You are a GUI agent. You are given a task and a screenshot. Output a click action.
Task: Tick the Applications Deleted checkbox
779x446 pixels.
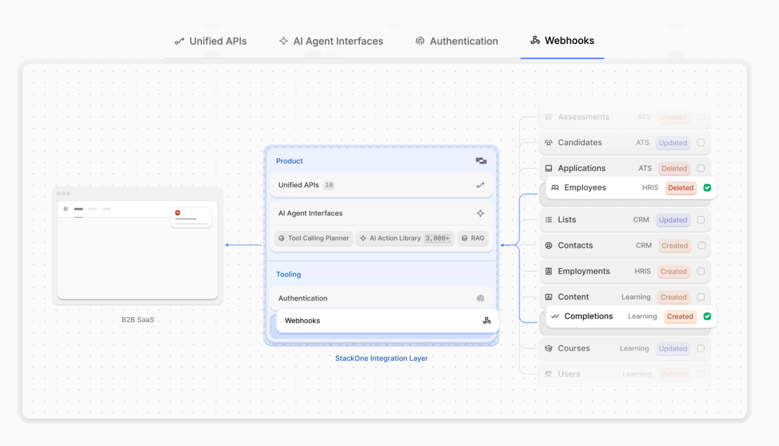point(700,168)
